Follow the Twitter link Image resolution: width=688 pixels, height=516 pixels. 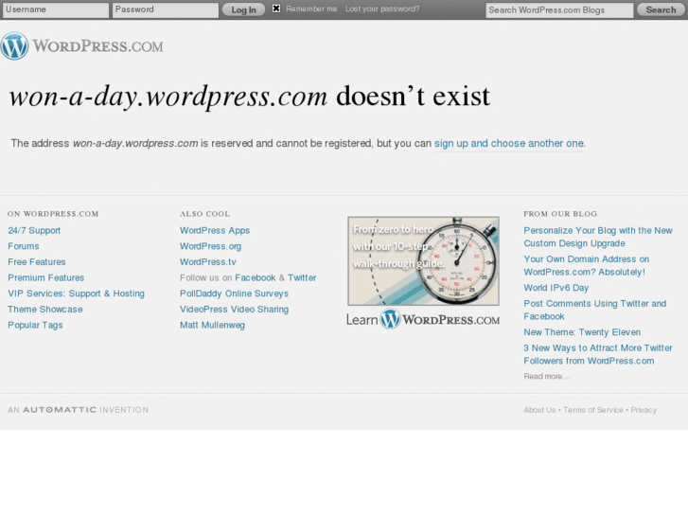[302, 278]
